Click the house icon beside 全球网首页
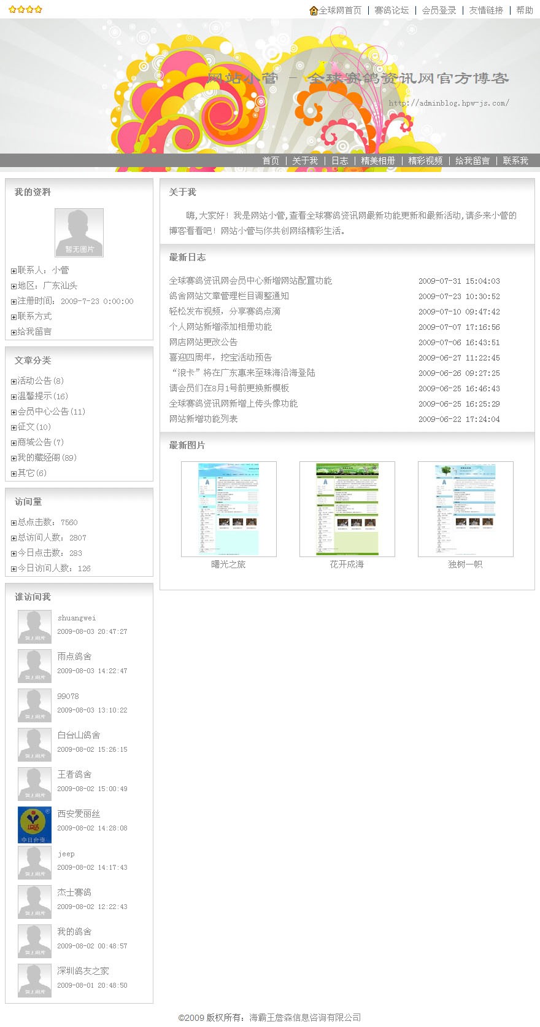The image size is (540, 1027). coord(314,10)
